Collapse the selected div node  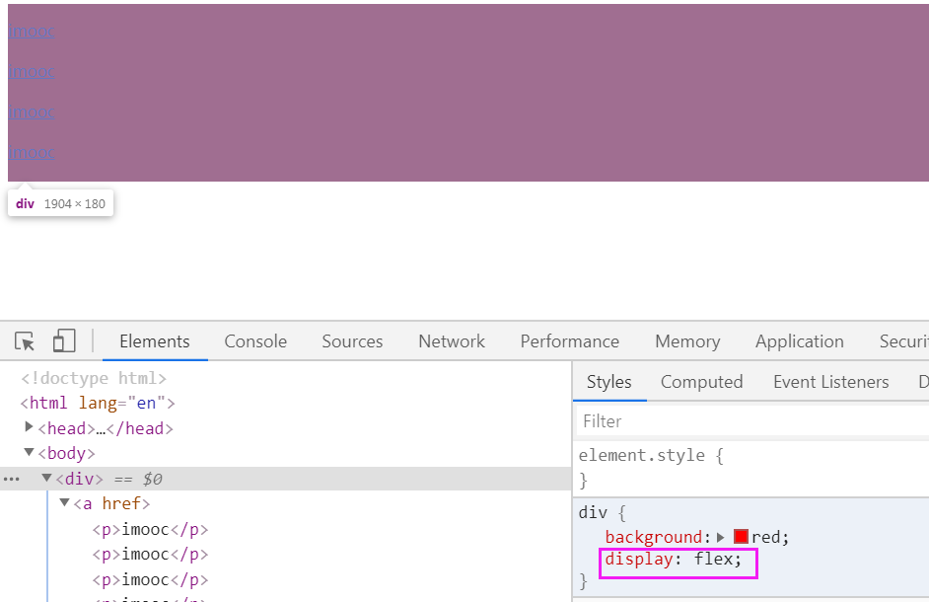[x=46, y=478]
